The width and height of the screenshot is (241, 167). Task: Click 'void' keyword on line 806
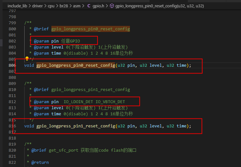tap(29, 65)
